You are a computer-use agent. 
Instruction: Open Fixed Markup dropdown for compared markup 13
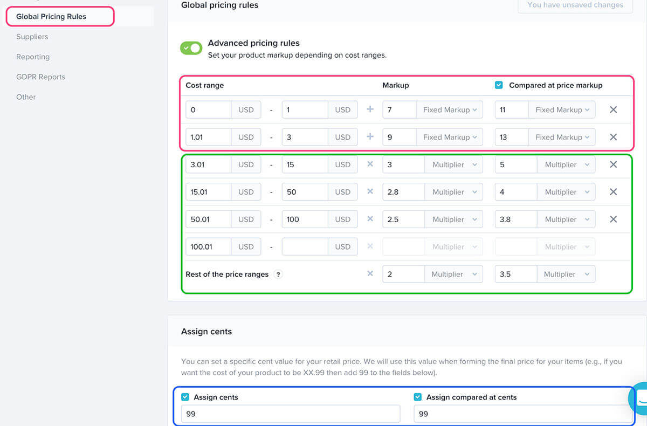562,137
